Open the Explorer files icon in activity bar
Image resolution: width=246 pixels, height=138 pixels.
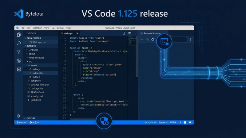click(19, 35)
